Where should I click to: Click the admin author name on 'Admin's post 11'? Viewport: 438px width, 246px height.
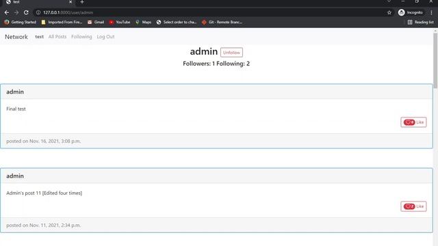point(15,176)
